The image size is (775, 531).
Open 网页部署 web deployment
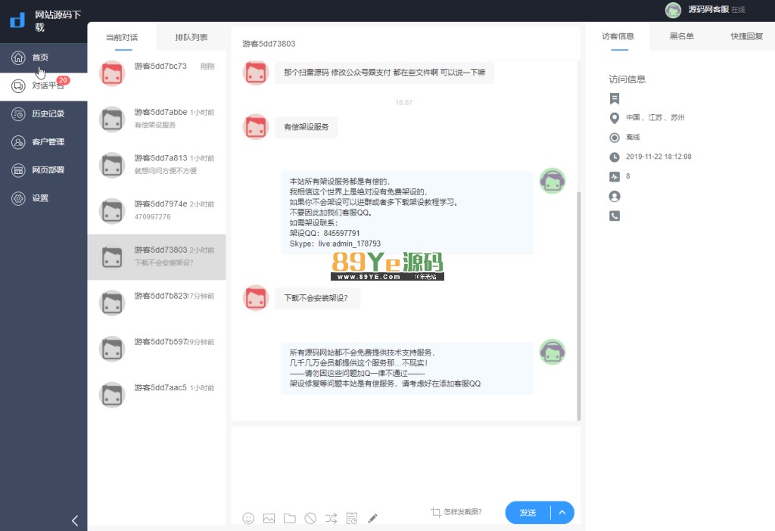43,170
